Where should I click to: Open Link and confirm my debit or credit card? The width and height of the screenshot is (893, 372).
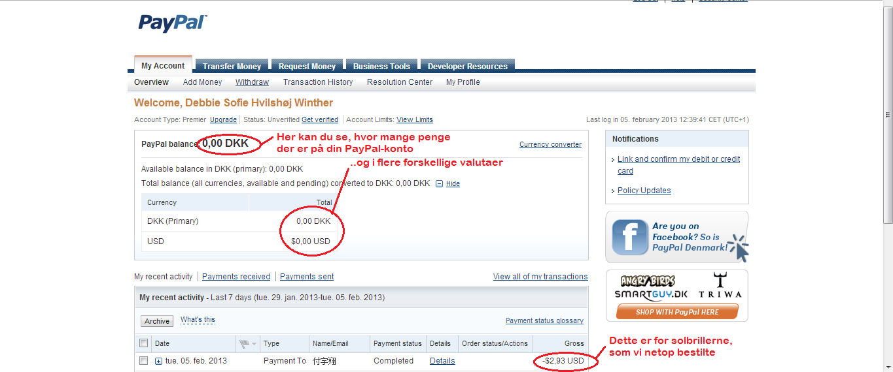pyautogui.click(x=679, y=165)
